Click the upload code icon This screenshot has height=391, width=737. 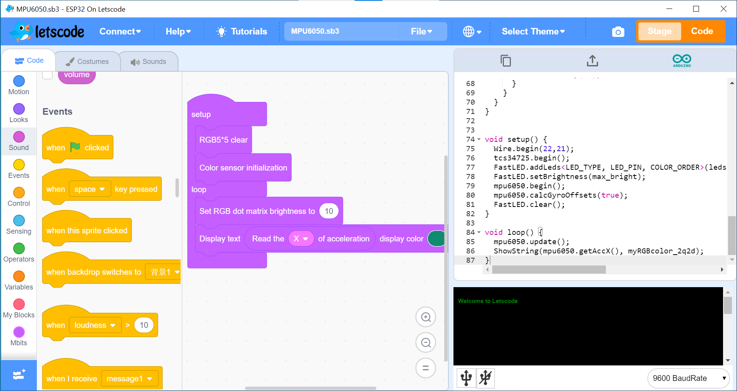coord(592,61)
